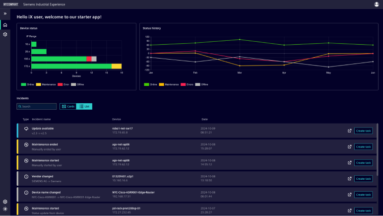Switch incidents view to List

point(84,106)
